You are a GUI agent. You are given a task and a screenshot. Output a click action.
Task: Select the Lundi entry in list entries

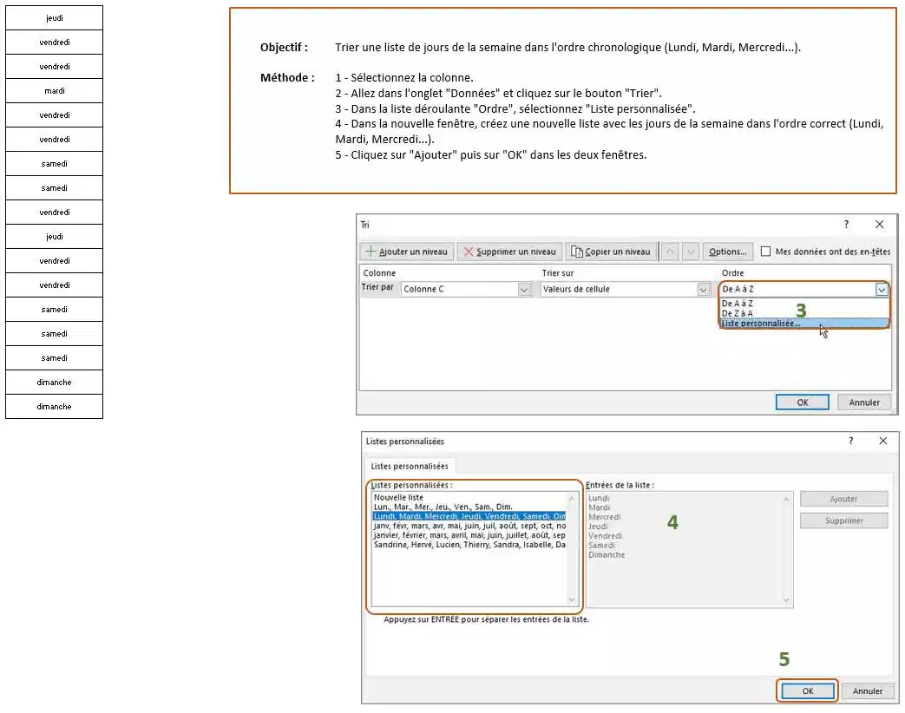pyautogui.click(x=599, y=498)
